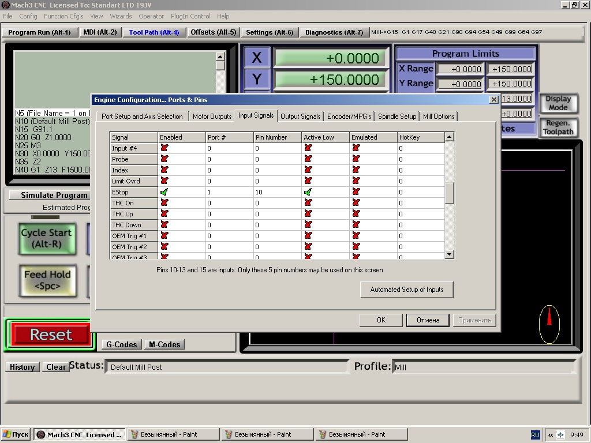This screenshot has height=443, width=591.
Task: Open the Mill Options tab
Action: click(439, 117)
